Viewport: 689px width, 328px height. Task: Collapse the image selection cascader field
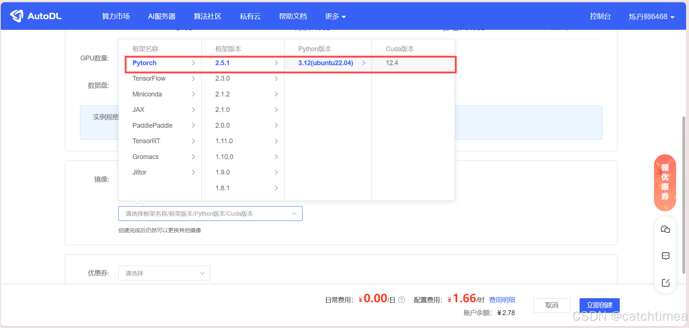210,214
